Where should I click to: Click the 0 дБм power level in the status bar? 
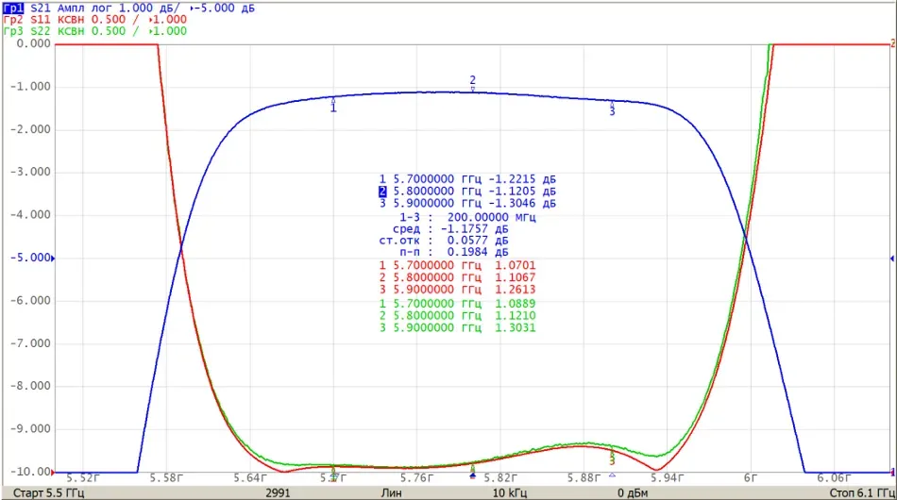coord(633,493)
